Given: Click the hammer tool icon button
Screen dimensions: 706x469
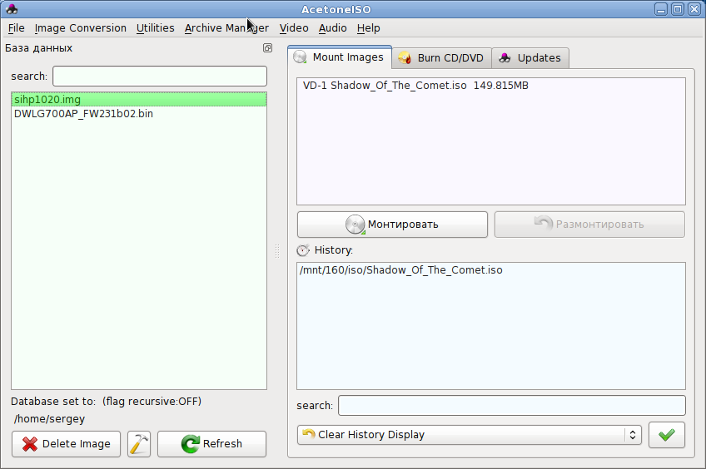Looking at the screenshot, I should click(x=139, y=444).
